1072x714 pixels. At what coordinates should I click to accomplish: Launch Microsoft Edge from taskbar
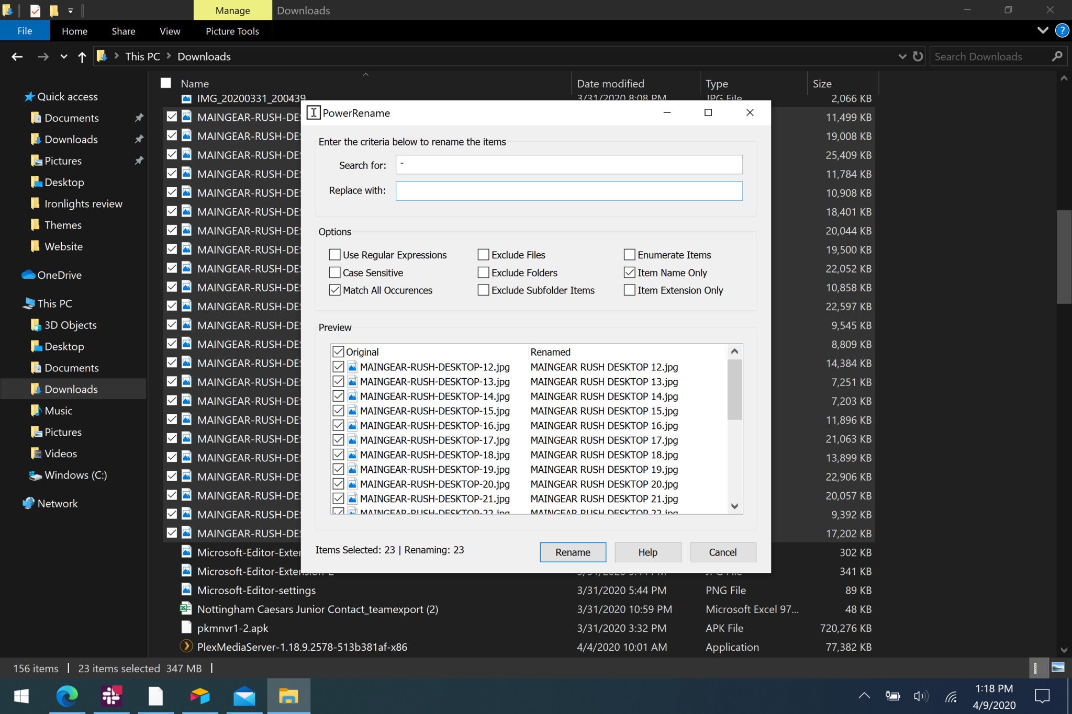[67, 696]
